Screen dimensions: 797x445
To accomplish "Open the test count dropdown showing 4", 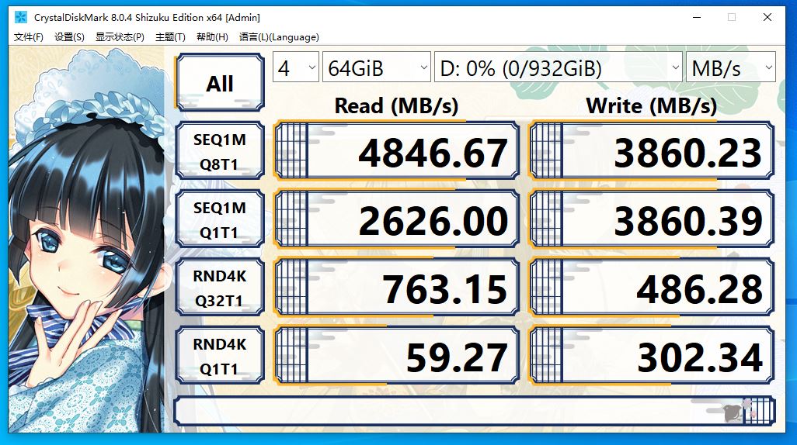I will 296,67.
